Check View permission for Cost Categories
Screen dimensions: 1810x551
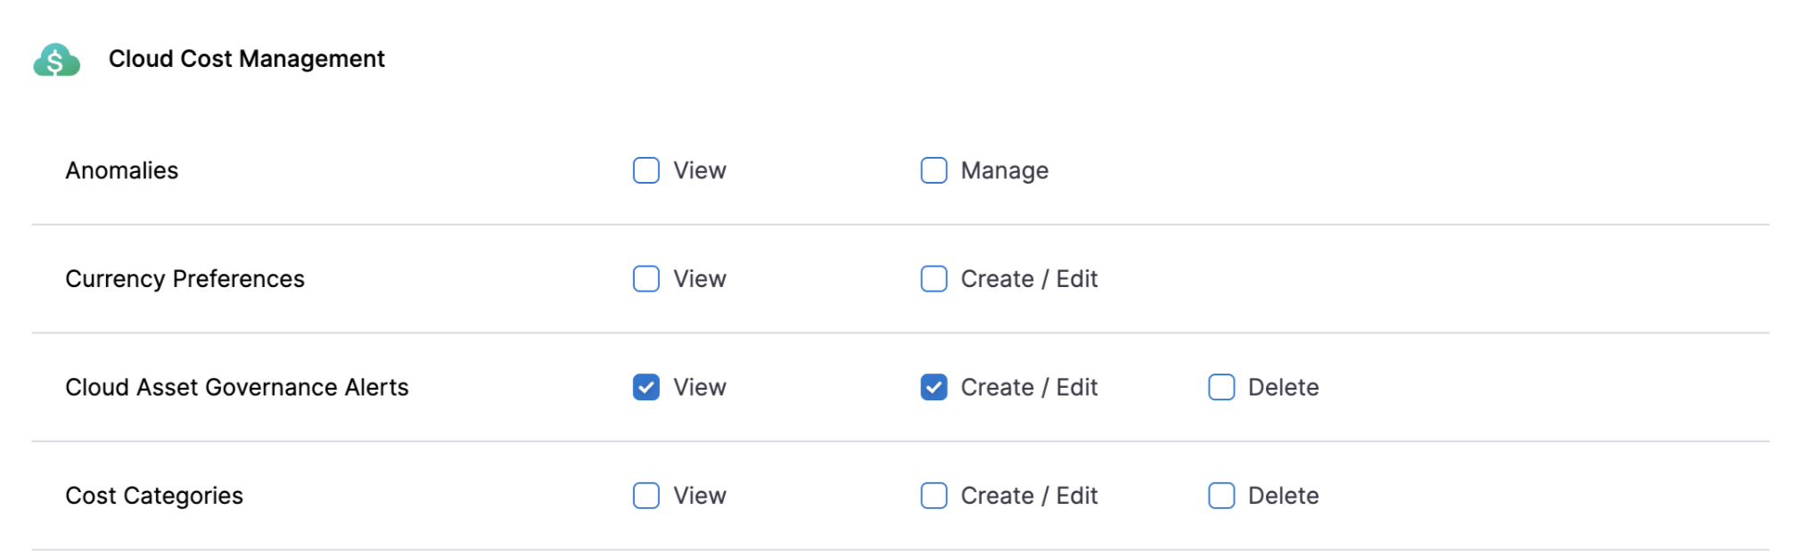pyautogui.click(x=646, y=496)
